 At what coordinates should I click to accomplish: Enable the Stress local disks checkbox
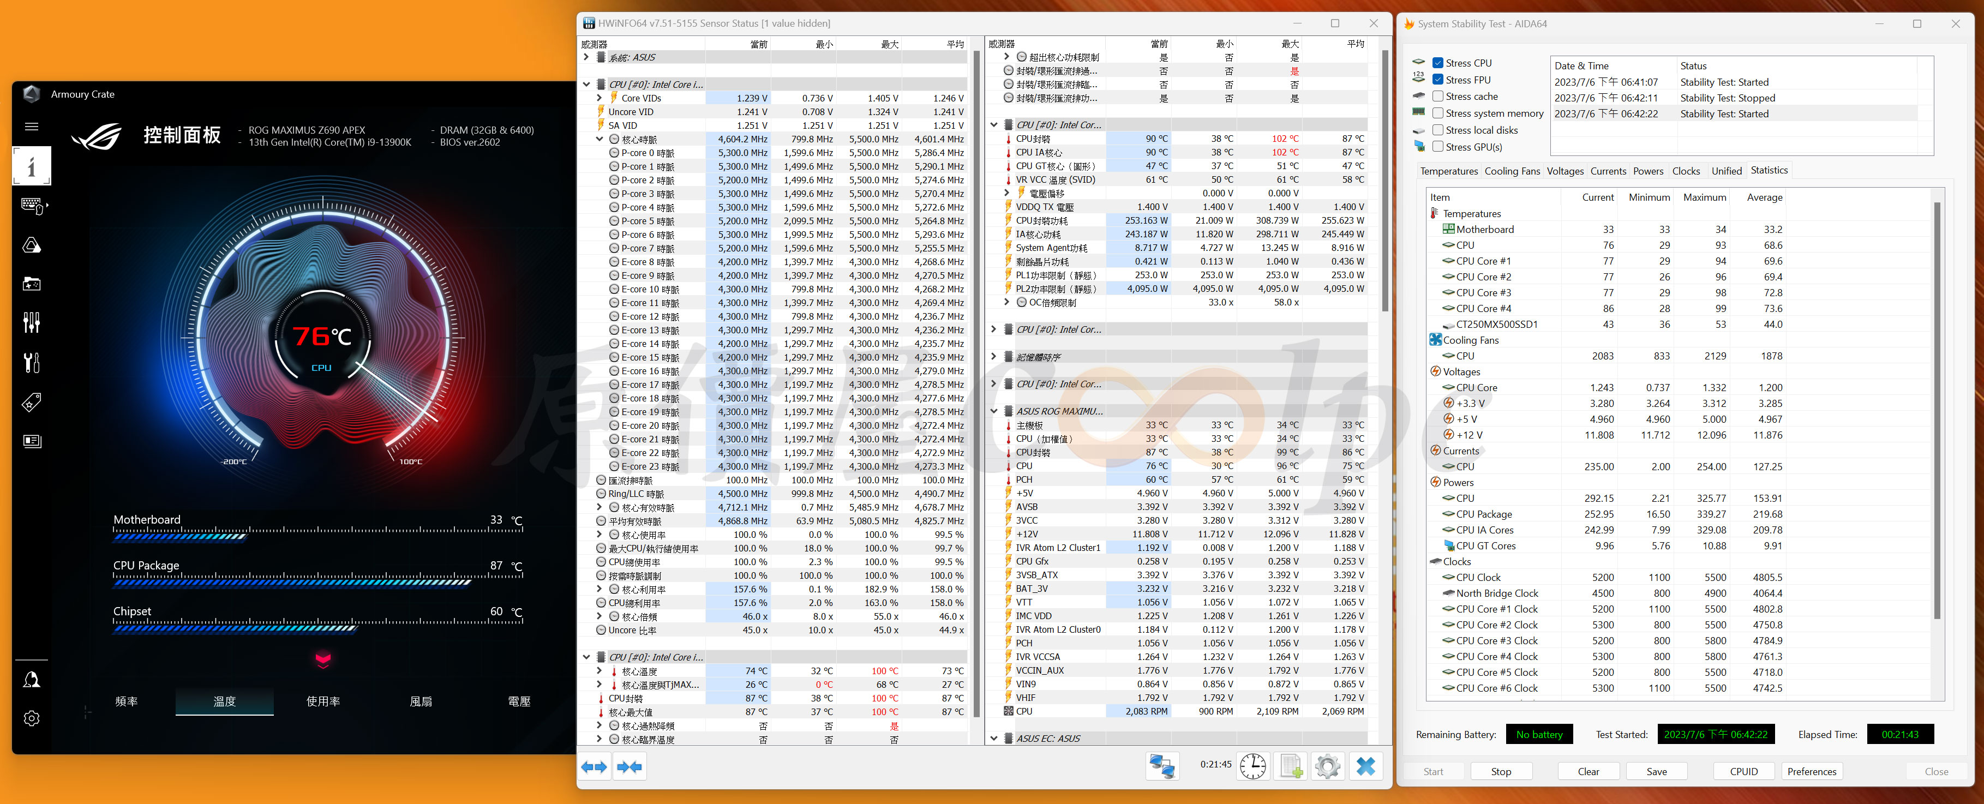click(1437, 130)
